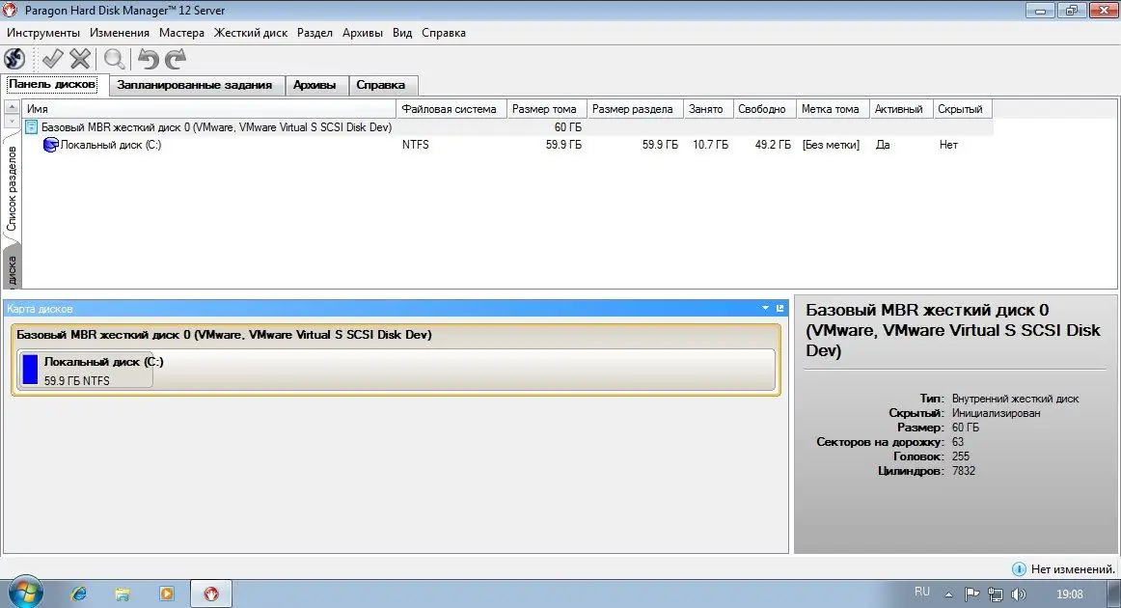Open the Раздел menu

(314, 33)
